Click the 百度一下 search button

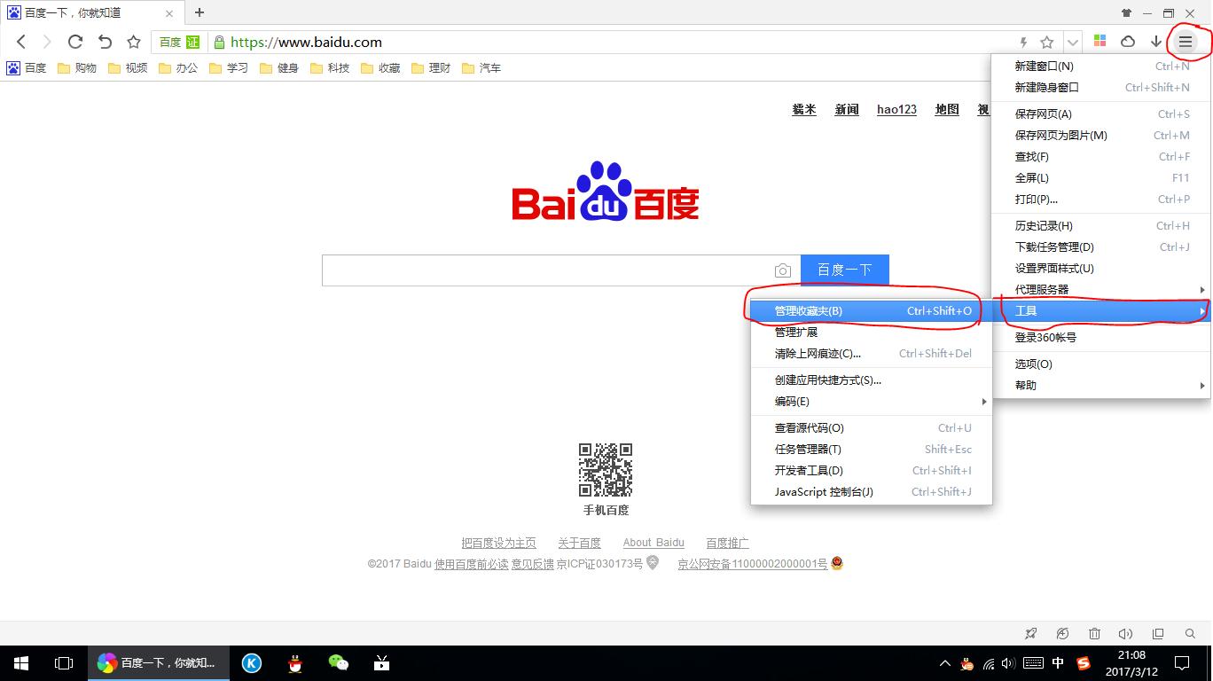844,270
